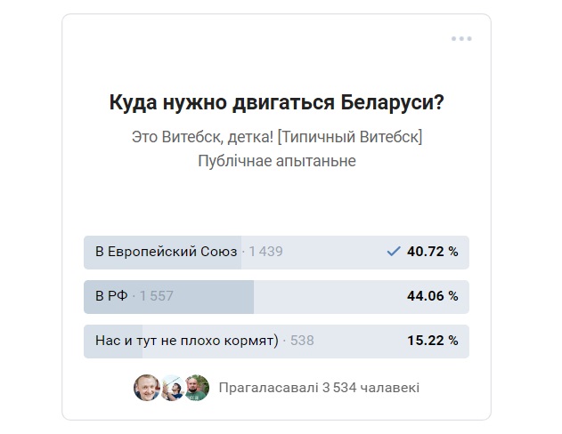Click the blue checkmark on selected answer
Viewport: 562px width, 434px height.
click(393, 252)
